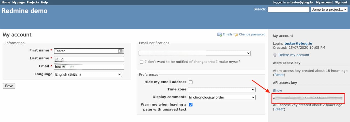The height and width of the screenshot is (122, 350).
Task: Click the Last name input field
Action: [x=89, y=59]
